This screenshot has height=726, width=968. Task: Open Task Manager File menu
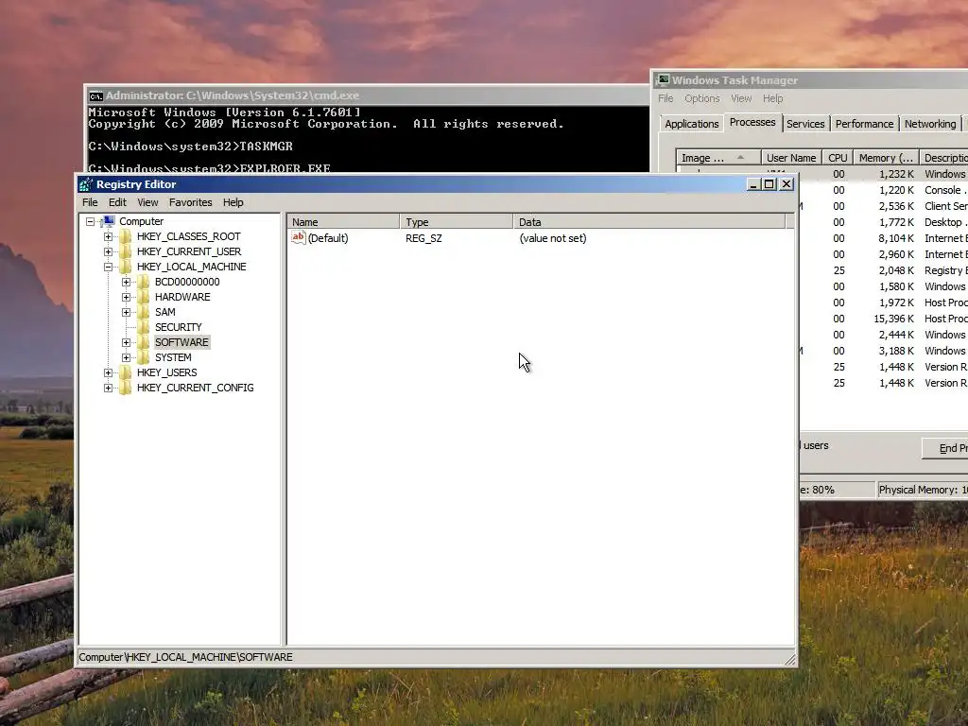[665, 98]
